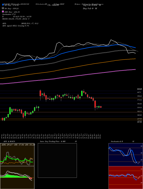Viewport: 143px width, 189px height.
Task: Click the 607.5 price axis label
Action: (x=139, y=92)
